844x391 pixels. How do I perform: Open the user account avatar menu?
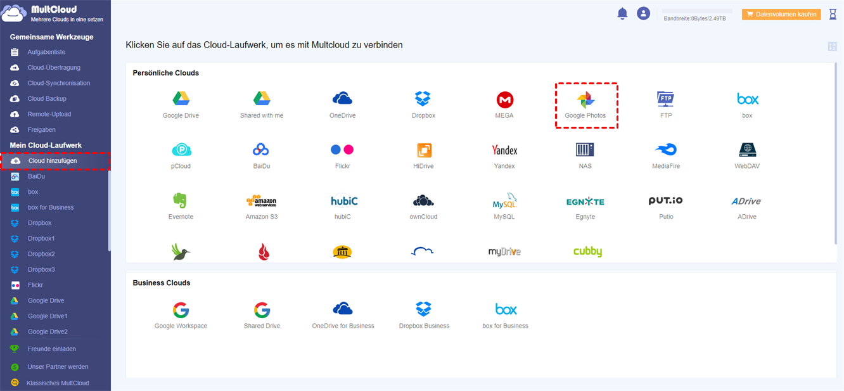(x=644, y=13)
